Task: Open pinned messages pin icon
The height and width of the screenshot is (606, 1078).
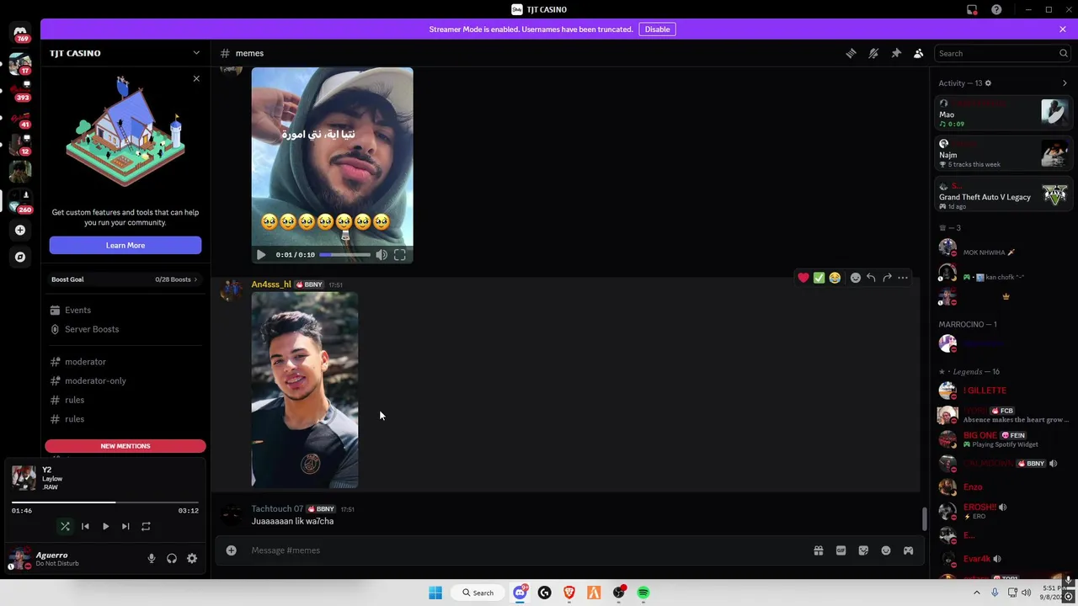Action: (x=896, y=53)
